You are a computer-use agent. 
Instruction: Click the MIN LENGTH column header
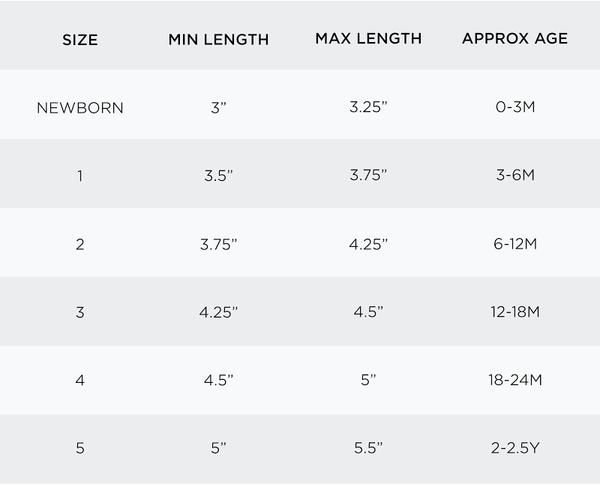point(218,39)
